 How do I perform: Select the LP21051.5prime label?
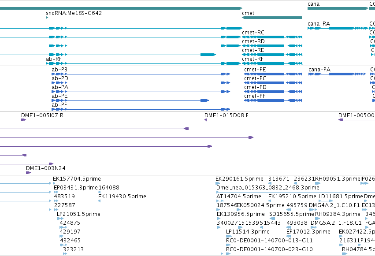[x=78, y=214]
